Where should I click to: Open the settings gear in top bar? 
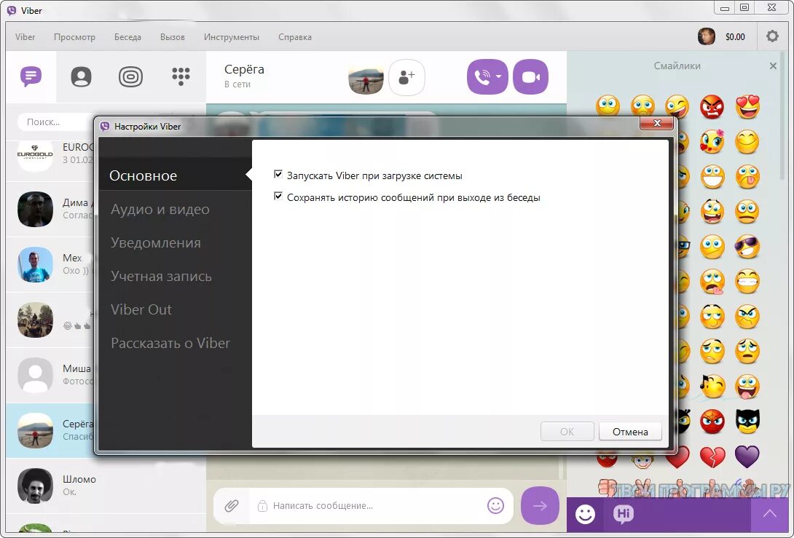(x=772, y=36)
